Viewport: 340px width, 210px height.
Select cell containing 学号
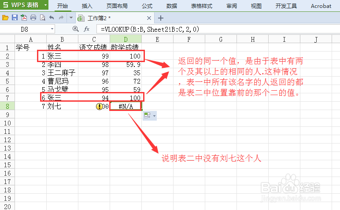coord(30,48)
